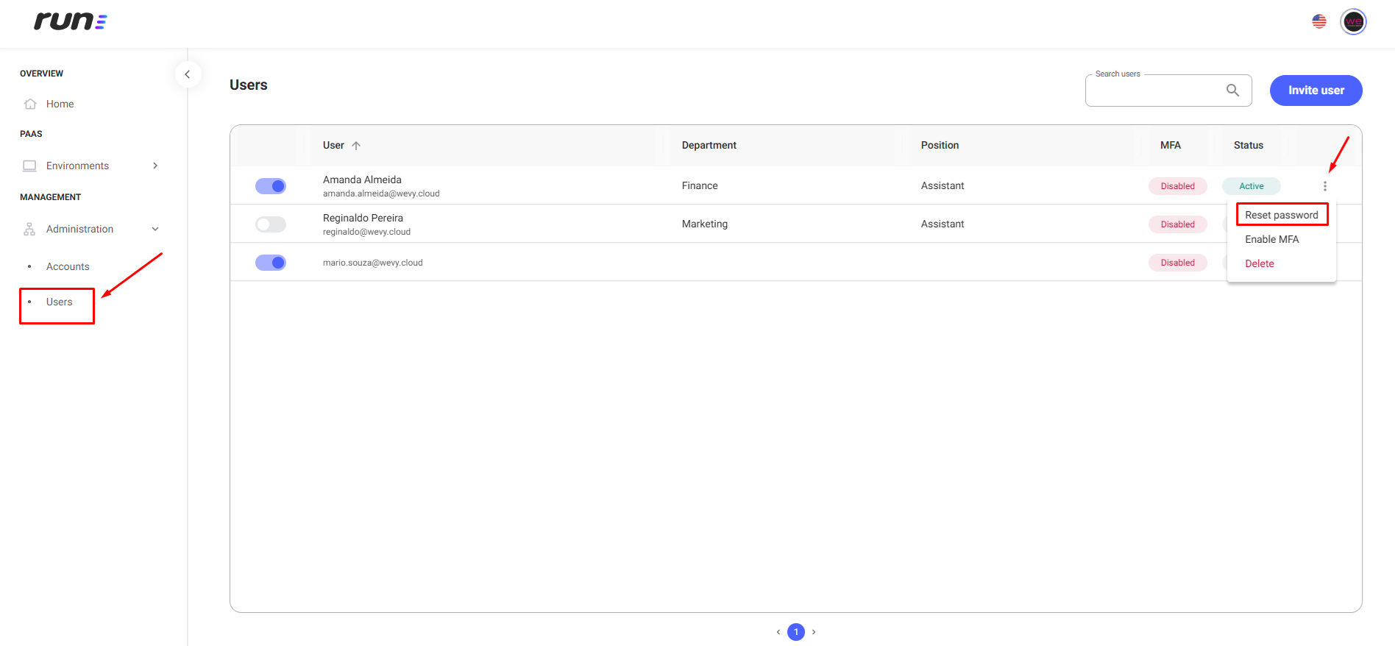Click the Position column header
1395x646 pixels.
pyautogui.click(x=940, y=146)
